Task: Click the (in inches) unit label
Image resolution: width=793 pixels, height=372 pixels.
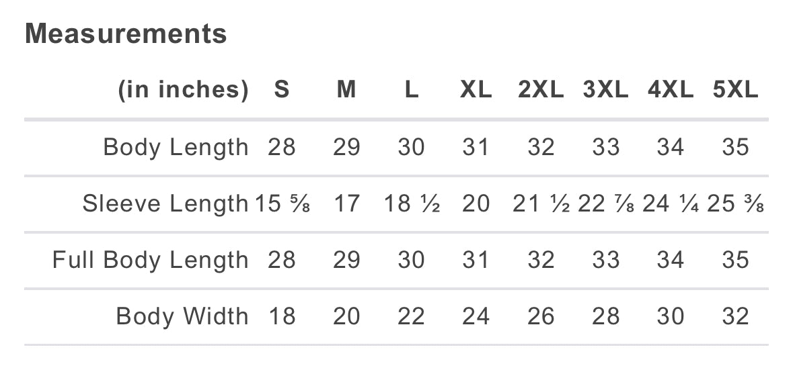Action: [x=184, y=90]
